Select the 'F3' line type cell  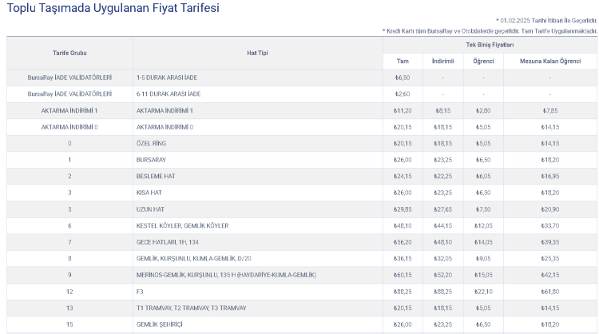click(140, 292)
